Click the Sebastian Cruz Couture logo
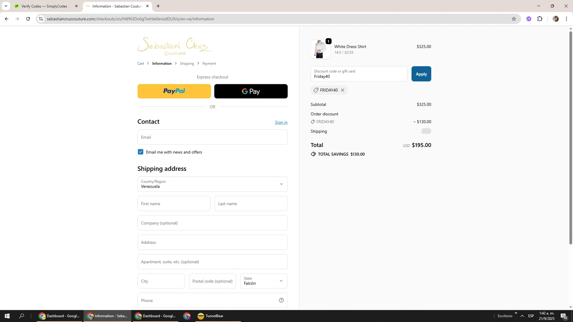The width and height of the screenshot is (573, 322). click(x=175, y=47)
